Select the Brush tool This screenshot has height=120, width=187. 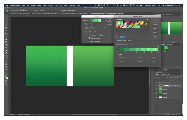tap(6, 36)
